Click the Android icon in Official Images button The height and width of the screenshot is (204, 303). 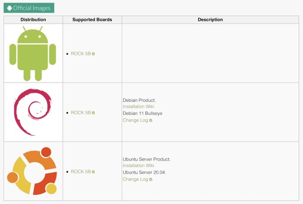click(x=10, y=8)
